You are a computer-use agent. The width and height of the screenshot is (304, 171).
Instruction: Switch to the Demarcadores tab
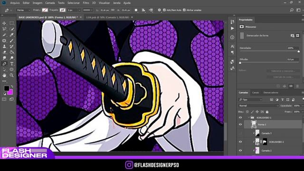271,93
